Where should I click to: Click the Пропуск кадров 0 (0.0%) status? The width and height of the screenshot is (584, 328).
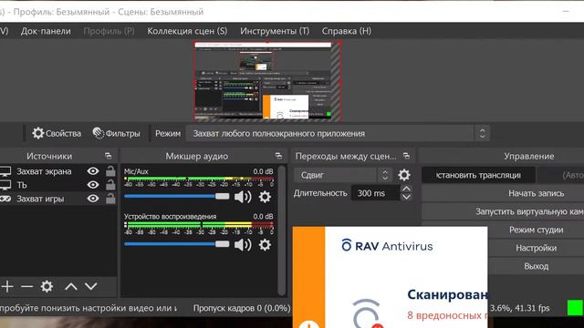(242, 308)
